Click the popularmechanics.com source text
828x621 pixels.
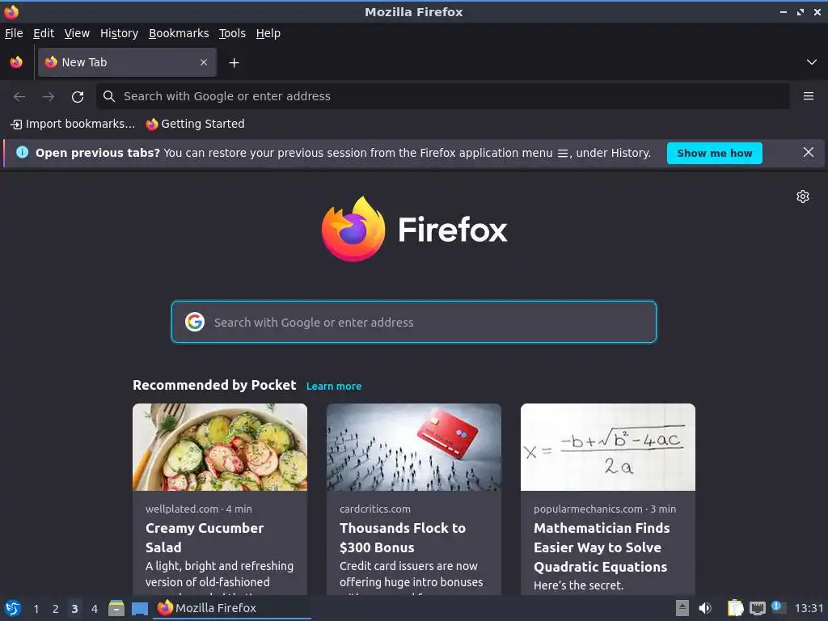pos(588,509)
